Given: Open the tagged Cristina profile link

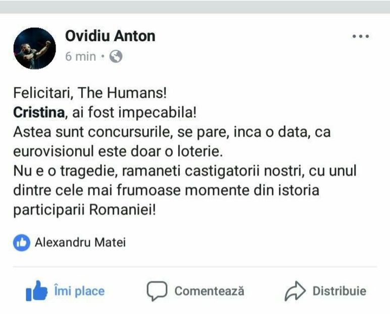Looking at the screenshot, I should point(39,114).
